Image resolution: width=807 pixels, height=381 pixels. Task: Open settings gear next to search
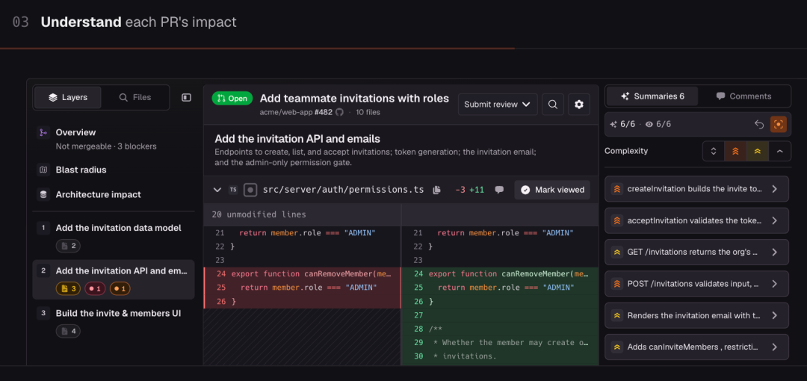[579, 105]
